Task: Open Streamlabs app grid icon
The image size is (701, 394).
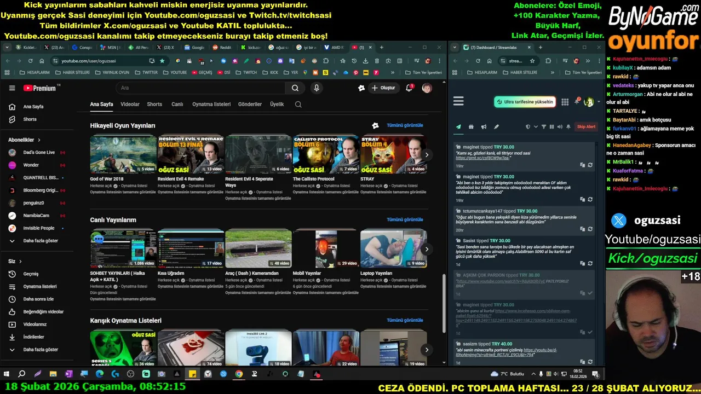Action: point(565,102)
